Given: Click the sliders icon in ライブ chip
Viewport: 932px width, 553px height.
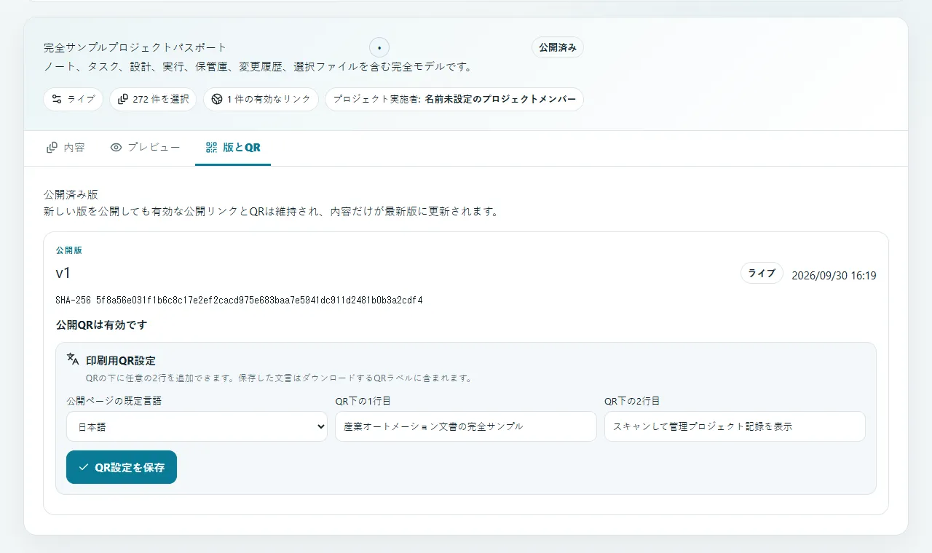Looking at the screenshot, I should coord(57,100).
